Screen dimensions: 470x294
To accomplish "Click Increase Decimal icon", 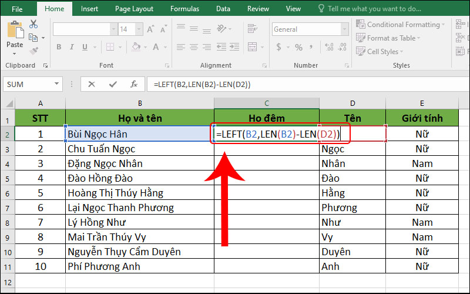I will [329, 47].
